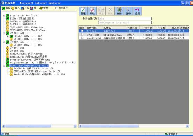The height and width of the screenshot is (136, 193).
Task: Collapse the LV-A01 tree node
Action: [x=4, y=33]
